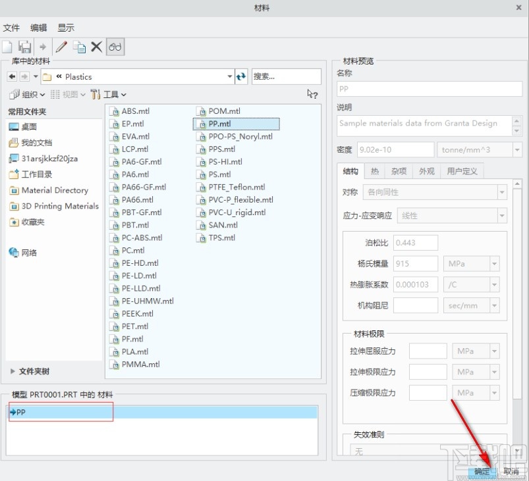Click the properties panel scrollbar up arrow
Image resolution: width=529 pixels, height=481 pixels.
point(517,184)
